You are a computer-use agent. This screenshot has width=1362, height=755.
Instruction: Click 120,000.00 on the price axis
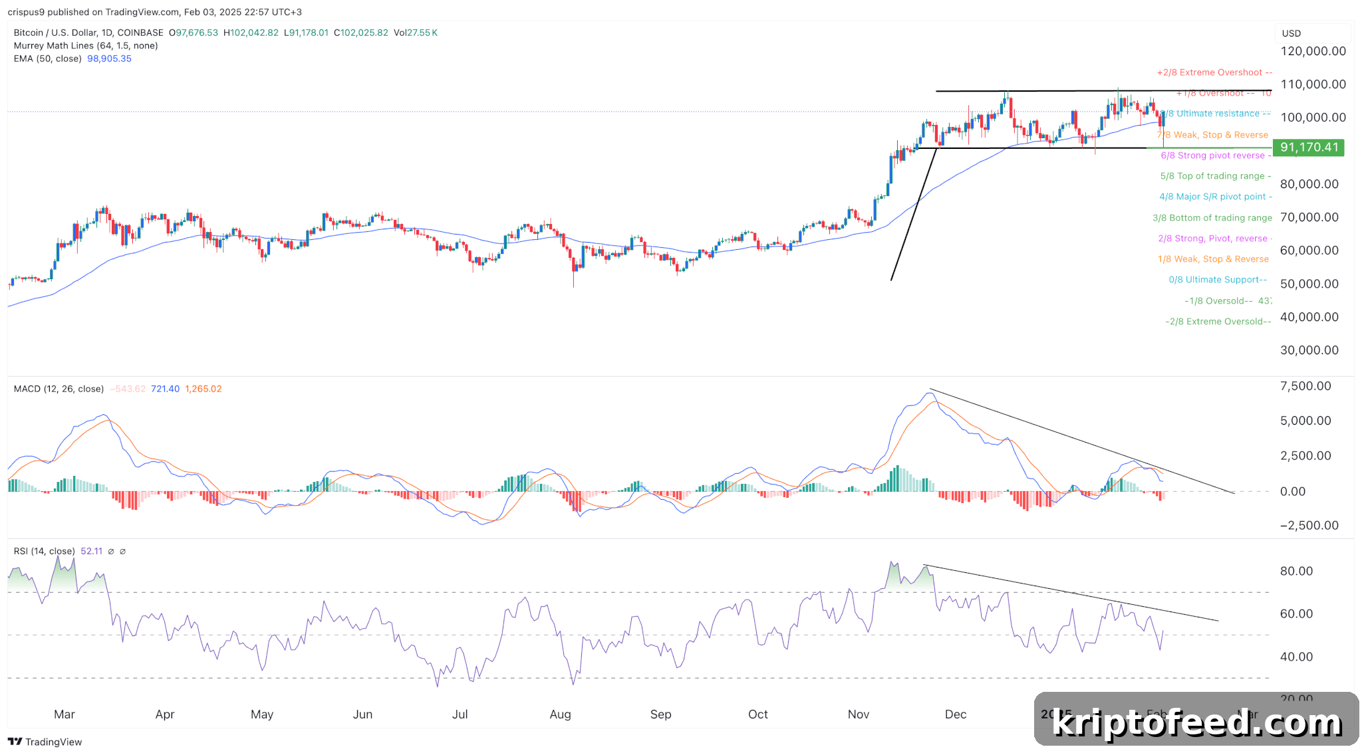click(1313, 51)
